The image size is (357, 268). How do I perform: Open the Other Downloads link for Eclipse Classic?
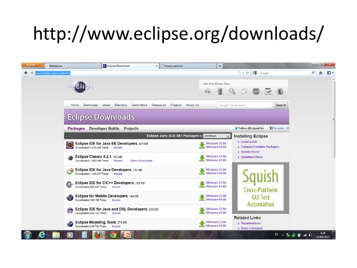[x=141, y=161]
